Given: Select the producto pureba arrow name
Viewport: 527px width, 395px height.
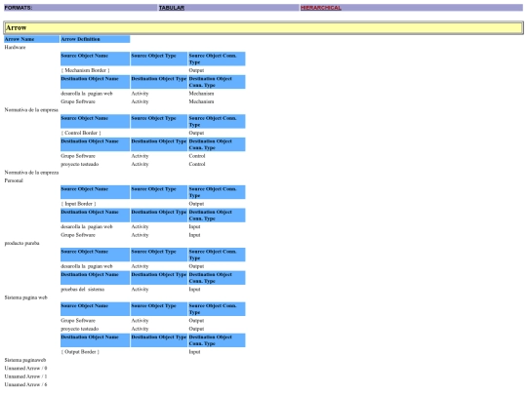Looking at the screenshot, I should pos(21,243).
